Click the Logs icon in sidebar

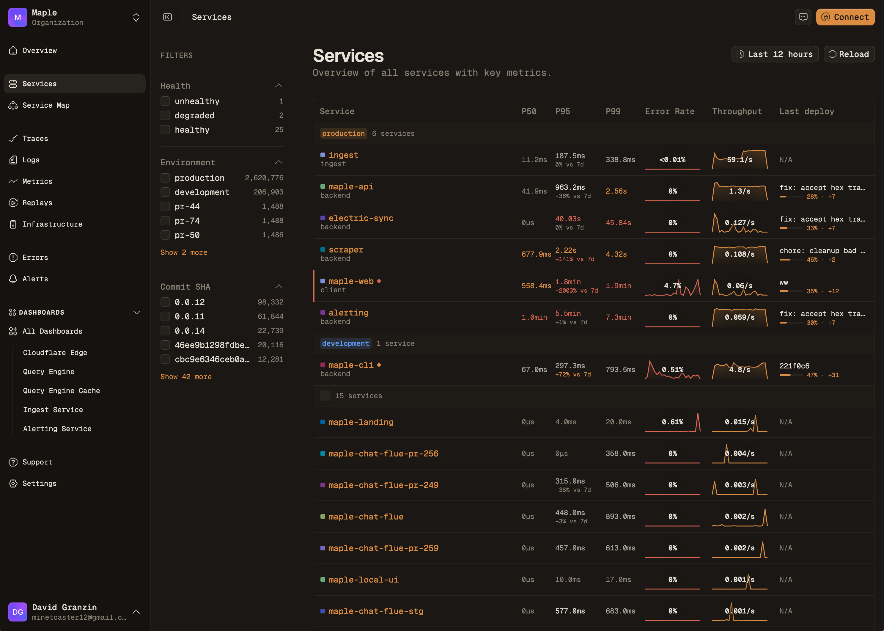[13, 160]
